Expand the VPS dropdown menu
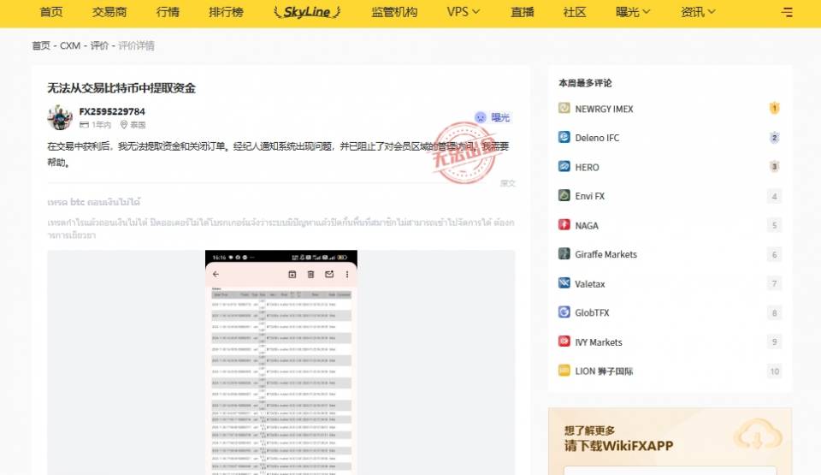This screenshot has width=821, height=475. point(463,11)
